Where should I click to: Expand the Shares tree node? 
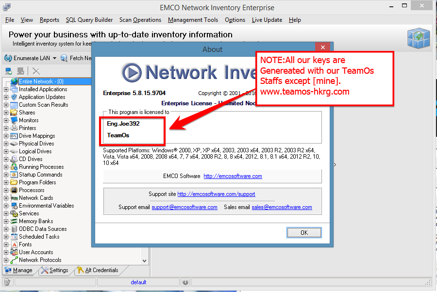[6, 113]
